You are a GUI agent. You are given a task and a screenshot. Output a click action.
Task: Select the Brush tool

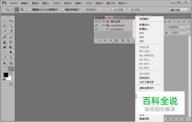click(11, 37)
